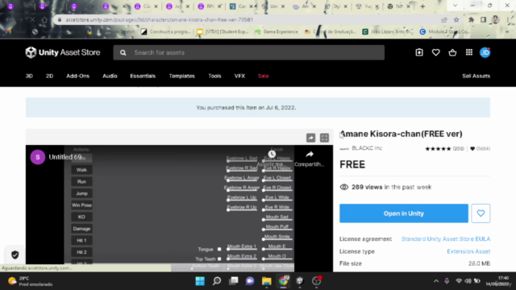The height and width of the screenshot is (290, 516).
Task: Click the Open in Unity button
Action: pyautogui.click(x=404, y=213)
